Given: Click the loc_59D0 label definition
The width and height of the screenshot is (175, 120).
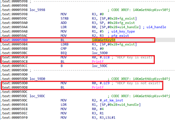Looking at the screenshot, I should pyautogui.click(x=37, y=79).
